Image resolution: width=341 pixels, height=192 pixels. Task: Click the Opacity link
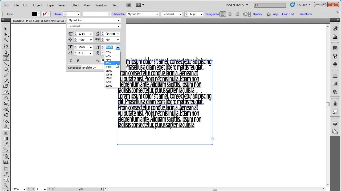click(257, 14)
